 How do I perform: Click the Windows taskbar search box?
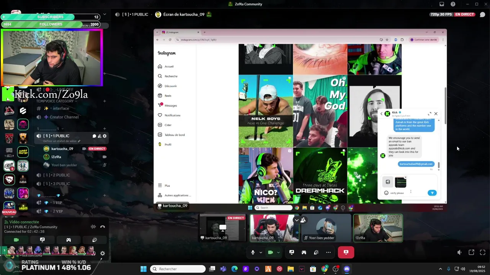pos(178,269)
